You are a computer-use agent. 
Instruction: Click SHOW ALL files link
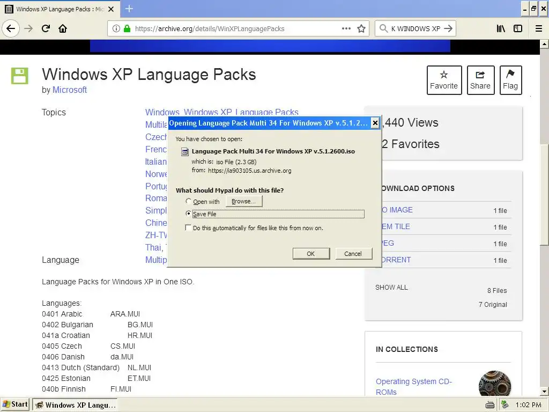(391, 288)
